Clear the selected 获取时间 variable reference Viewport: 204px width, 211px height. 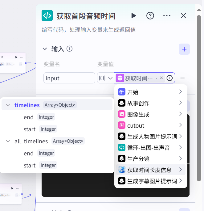pyautogui.click(x=161, y=78)
